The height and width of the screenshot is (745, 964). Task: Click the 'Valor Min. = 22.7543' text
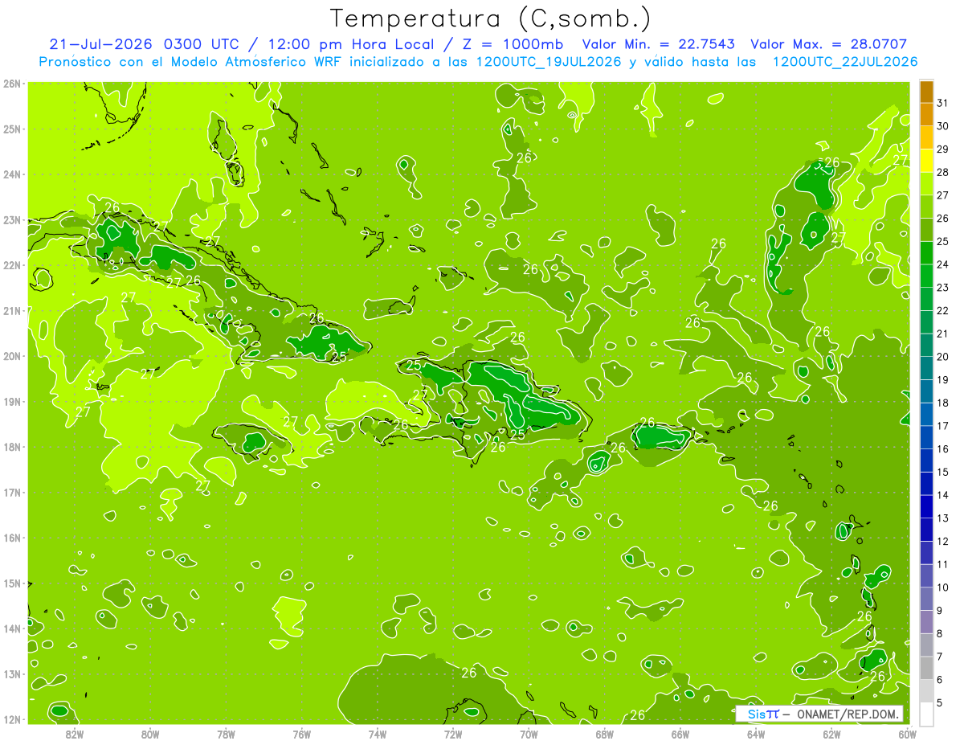click(660, 44)
